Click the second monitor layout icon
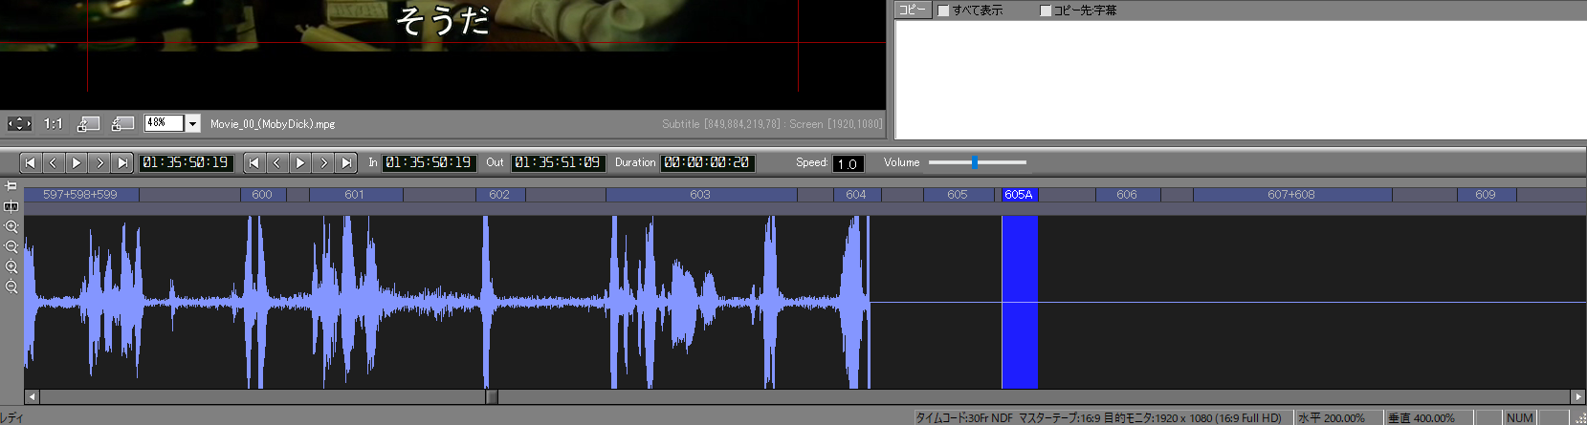Image resolution: width=1587 pixels, height=425 pixels. [122, 123]
